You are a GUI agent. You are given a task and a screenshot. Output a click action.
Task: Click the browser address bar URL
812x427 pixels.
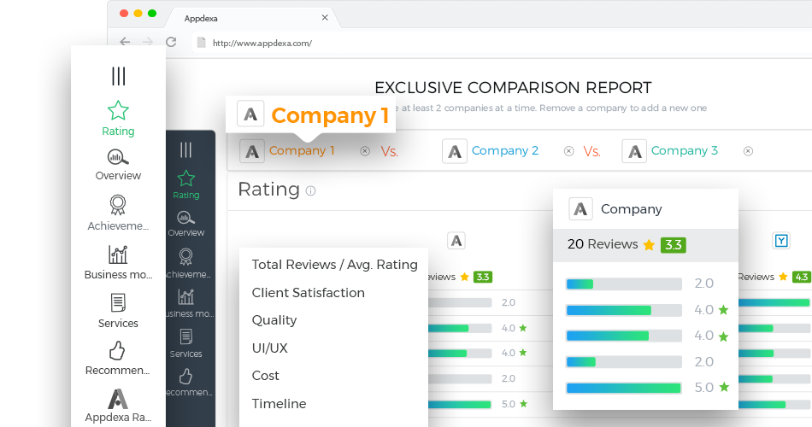(262, 43)
